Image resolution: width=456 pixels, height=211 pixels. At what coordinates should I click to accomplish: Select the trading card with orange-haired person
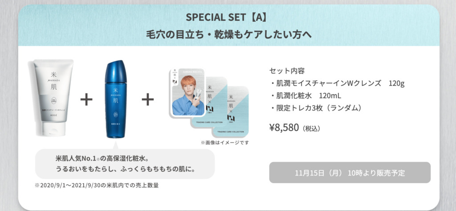click(187, 92)
